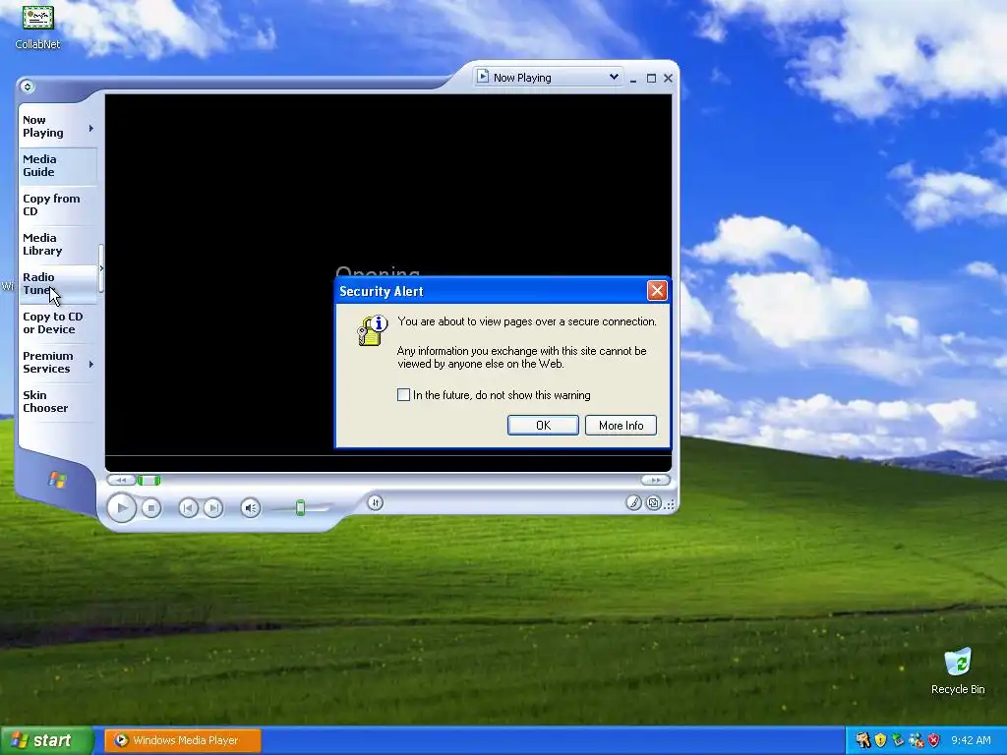Click the yellow security shield tray icon
This screenshot has height=755, width=1007.
(880, 740)
